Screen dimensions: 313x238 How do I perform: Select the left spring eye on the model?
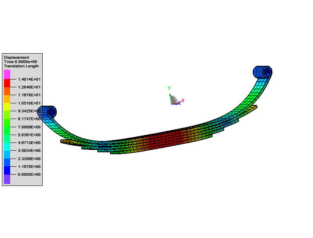click(x=47, y=112)
